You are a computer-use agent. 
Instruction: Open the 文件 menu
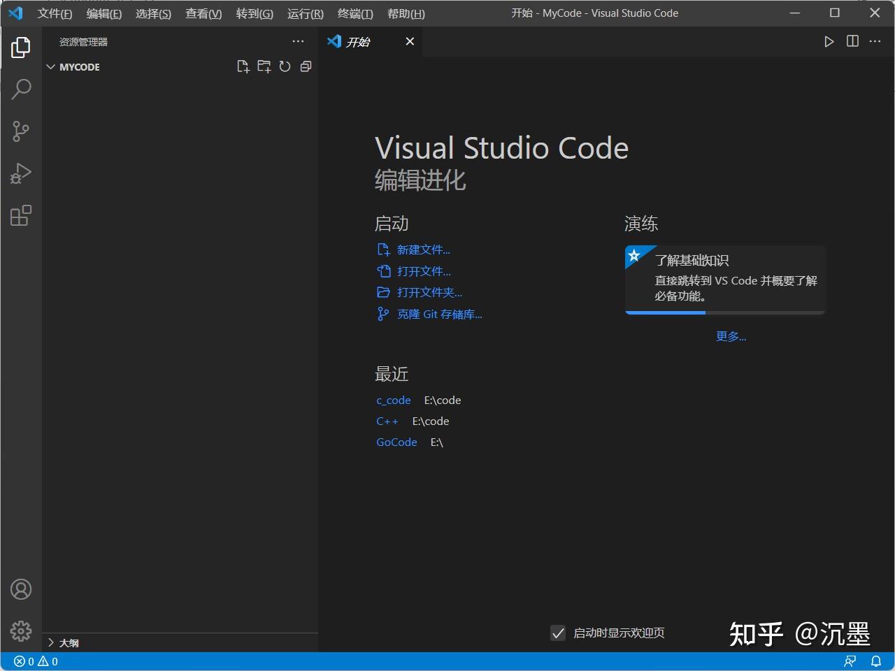55,13
